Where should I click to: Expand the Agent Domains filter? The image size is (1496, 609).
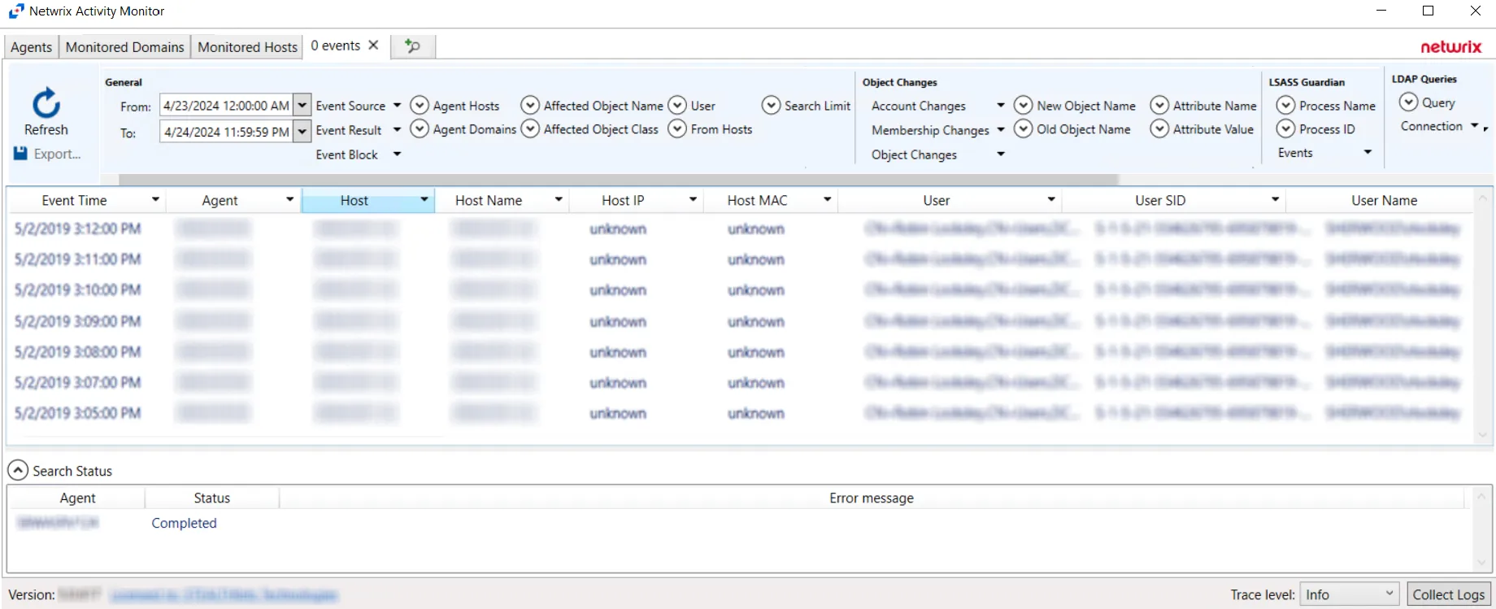(420, 129)
